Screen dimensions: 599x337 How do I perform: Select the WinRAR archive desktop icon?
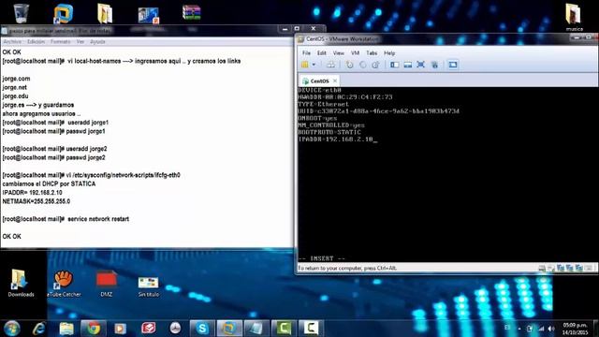(191, 12)
